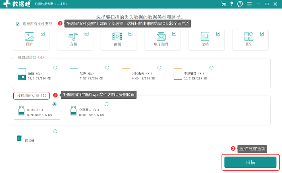Select radio for 本地磁盘 299 MB
282x173 pixels.
tap(211, 68)
